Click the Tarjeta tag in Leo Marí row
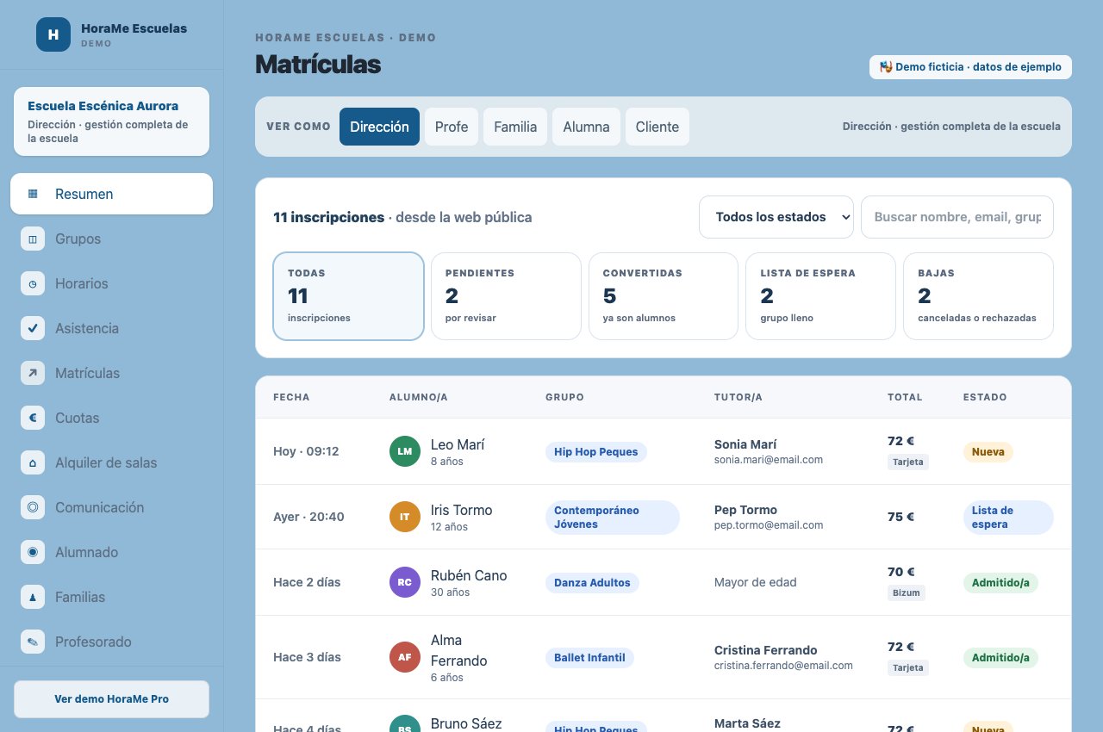This screenshot has width=1103, height=732. click(x=908, y=462)
